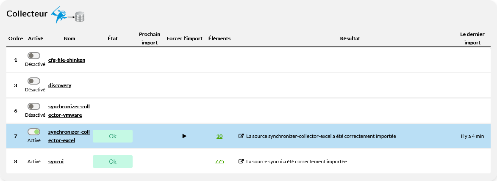Screen dimensions: 497x181
Task: Click the database icon beside Collecteur
Action: pos(80,17)
